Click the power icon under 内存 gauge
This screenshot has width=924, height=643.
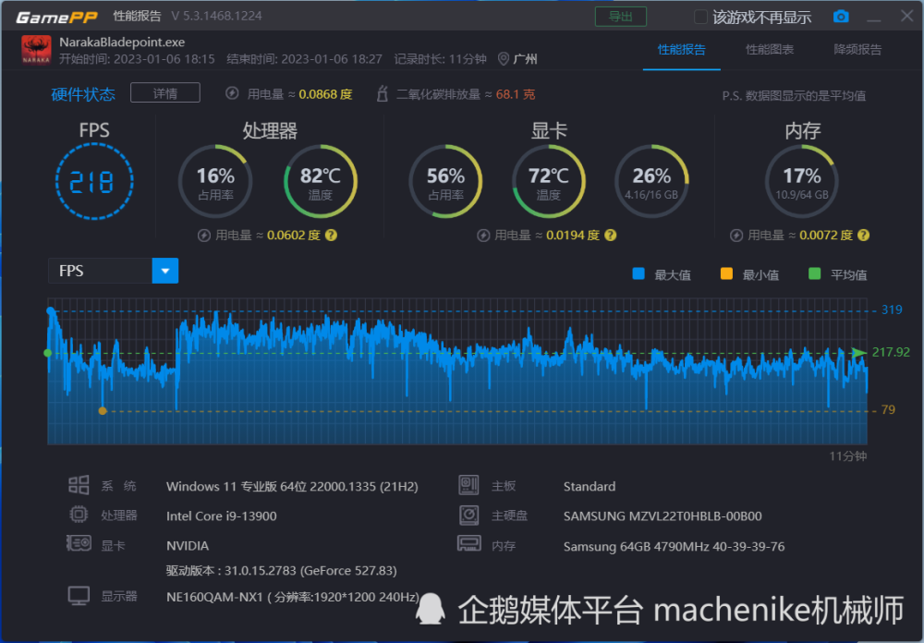[736, 236]
